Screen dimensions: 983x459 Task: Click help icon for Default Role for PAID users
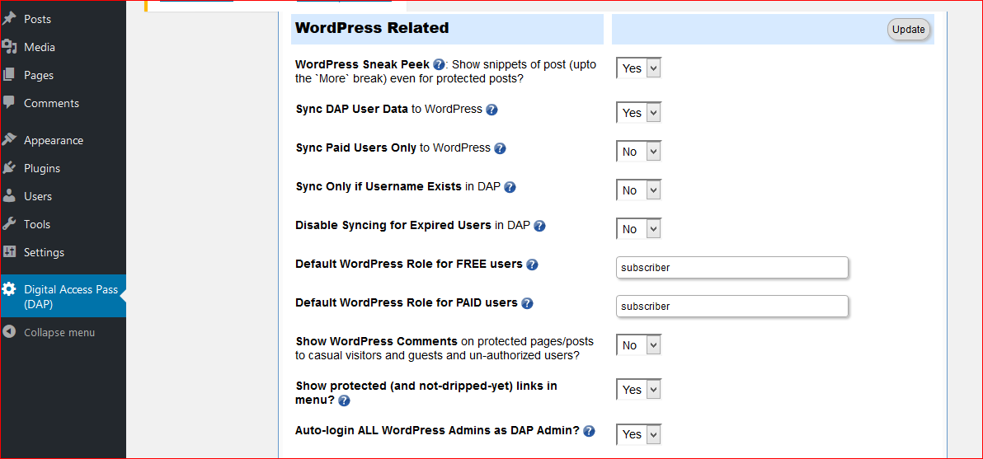tap(527, 303)
